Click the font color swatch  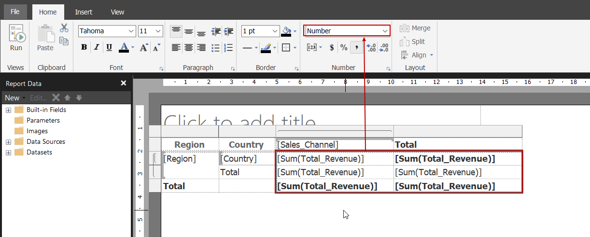(x=124, y=47)
